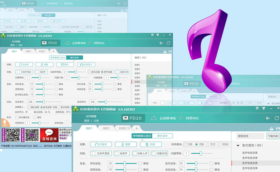The image size is (280, 172).
Task: Select the 512 sample buffer radio option
Action: click(211, 144)
